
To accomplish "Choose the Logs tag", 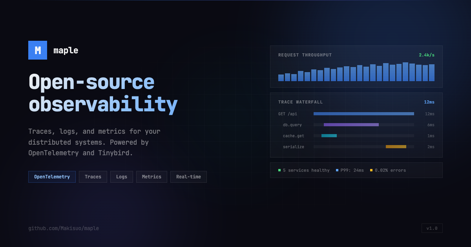I will tap(122, 177).
